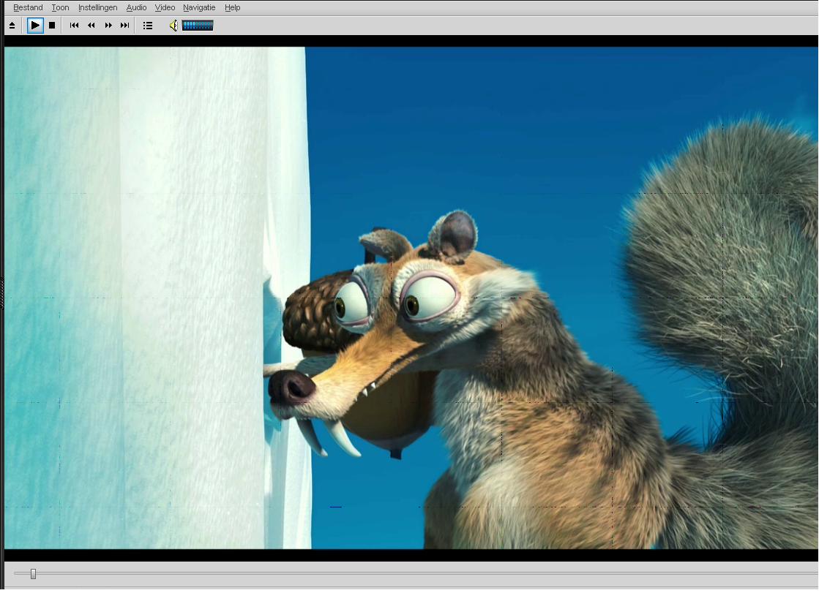819x593 pixels.
Task: Toggle the playlist view icon
Action: click(x=148, y=26)
